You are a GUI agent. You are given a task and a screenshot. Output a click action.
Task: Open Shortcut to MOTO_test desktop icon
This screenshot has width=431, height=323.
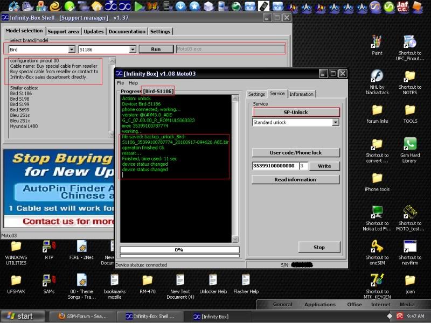pos(410,219)
